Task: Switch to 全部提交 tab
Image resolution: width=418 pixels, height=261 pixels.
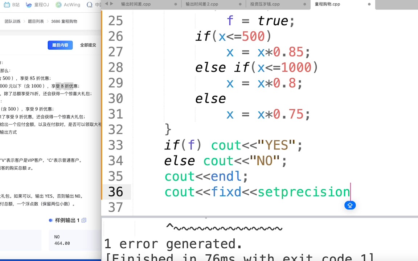Action: [x=88, y=45]
